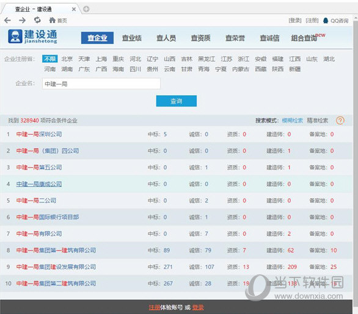
Task: Click the browser forward arrow
Action: tap(22, 21)
